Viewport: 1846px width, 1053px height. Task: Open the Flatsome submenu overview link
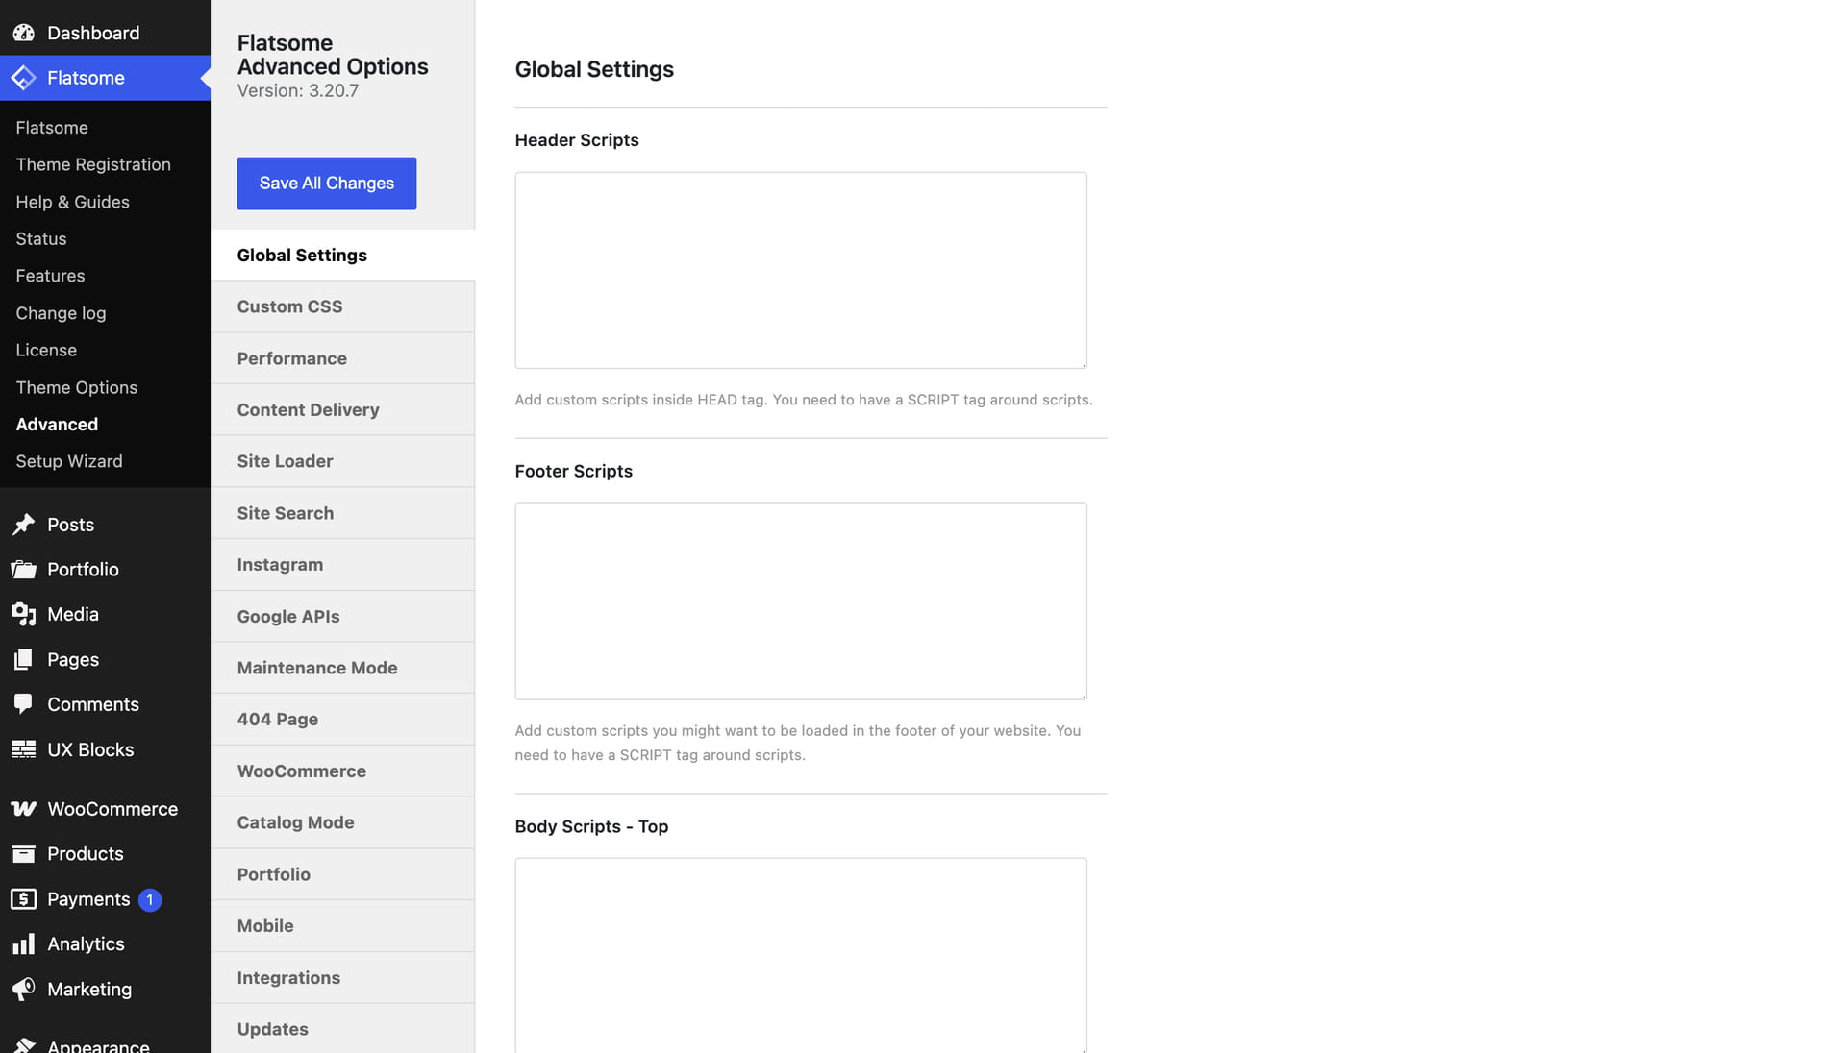pyautogui.click(x=52, y=128)
